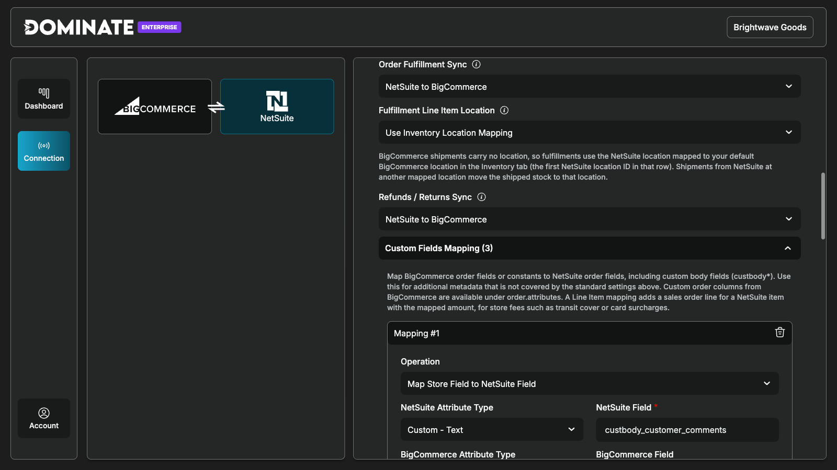This screenshot has height=470, width=837.
Task: Click the Mapping #1 header
Action: (x=590, y=333)
